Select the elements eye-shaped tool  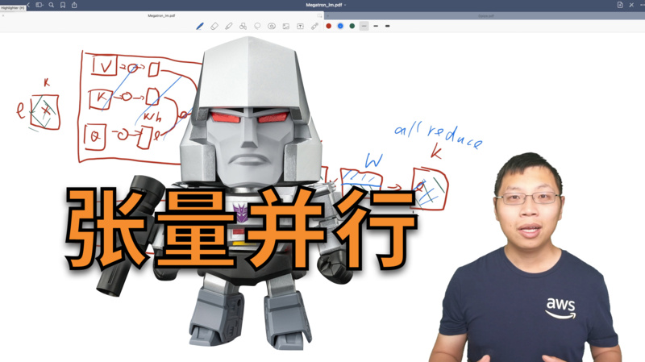pos(272,26)
